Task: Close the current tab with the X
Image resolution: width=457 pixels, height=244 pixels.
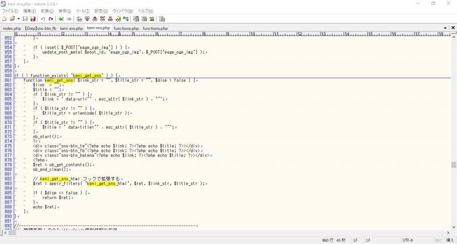Action: 453,28
